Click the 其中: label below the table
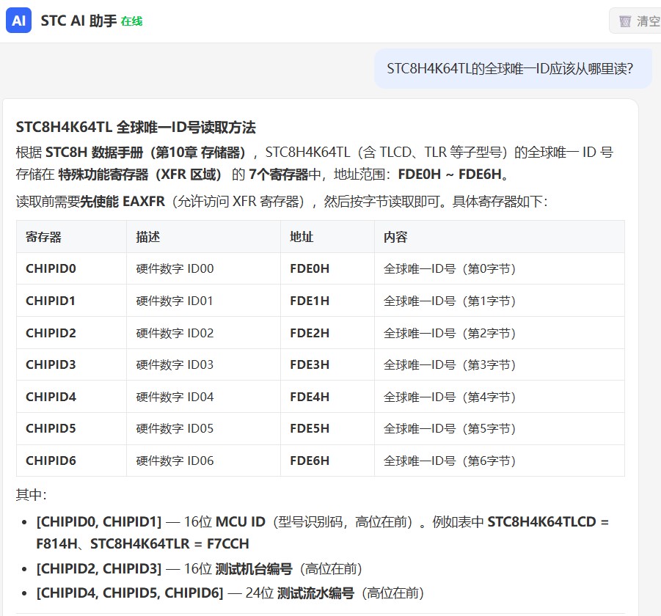Viewport: 661px width, 616px height. click(32, 494)
